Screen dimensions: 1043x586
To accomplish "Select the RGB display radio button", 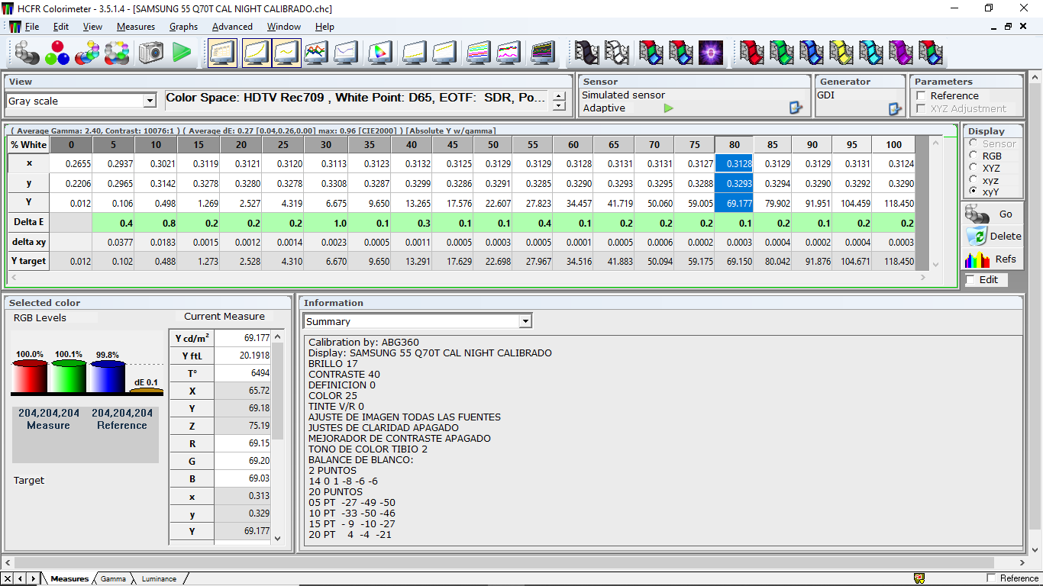I will coord(974,156).
